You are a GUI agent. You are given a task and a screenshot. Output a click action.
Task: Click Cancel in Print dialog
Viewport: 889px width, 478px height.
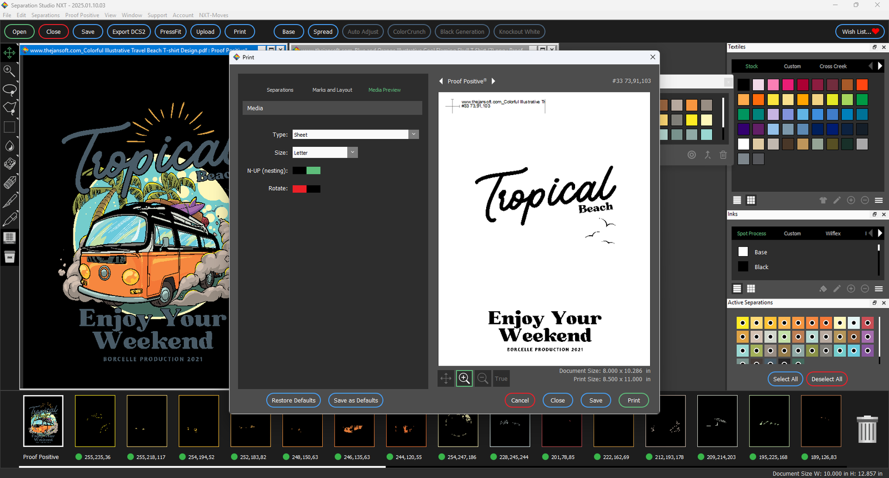point(520,400)
